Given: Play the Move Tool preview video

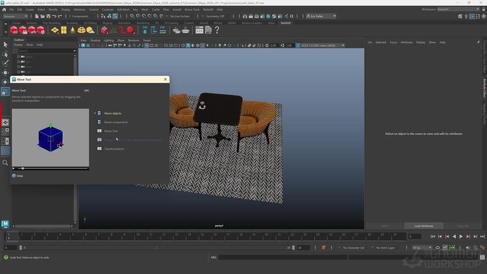Looking at the screenshot, I should coord(14,168).
